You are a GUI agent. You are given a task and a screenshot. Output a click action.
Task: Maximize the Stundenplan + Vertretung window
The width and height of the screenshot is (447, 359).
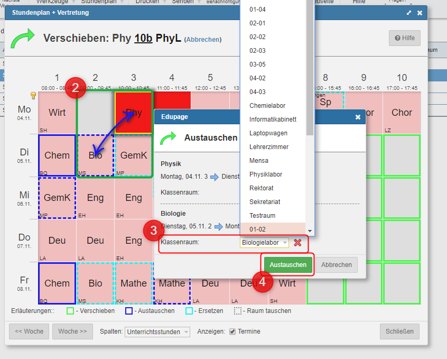coord(409,13)
